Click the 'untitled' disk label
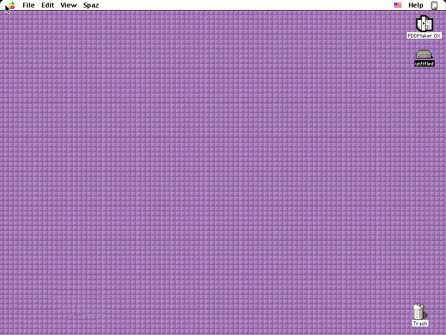446x335 pixels. [424, 63]
